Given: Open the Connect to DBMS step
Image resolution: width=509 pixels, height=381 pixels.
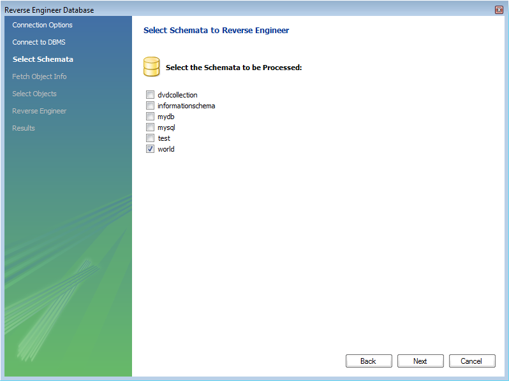Looking at the screenshot, I should (x=38, y=42).
